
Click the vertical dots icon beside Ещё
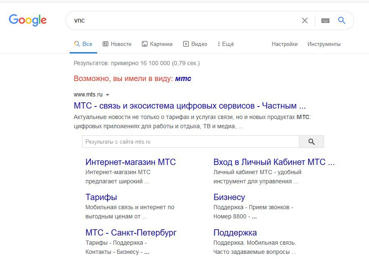click(x=218, y=44)
